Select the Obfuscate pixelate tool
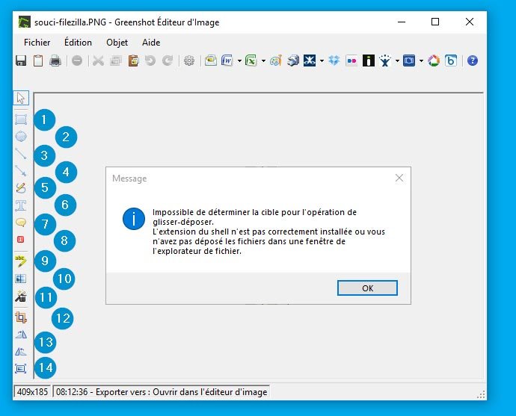516x416 pixels. point(21,279)
